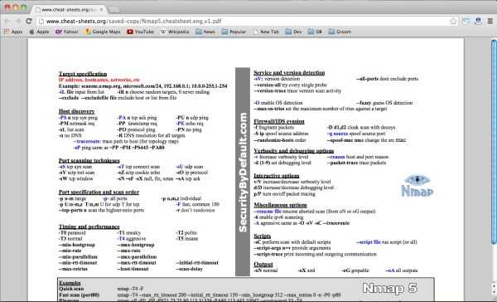The width and height of the screenshot is (497, 302).
Task: Click the vertical page scrollbar
Action: 494,141
